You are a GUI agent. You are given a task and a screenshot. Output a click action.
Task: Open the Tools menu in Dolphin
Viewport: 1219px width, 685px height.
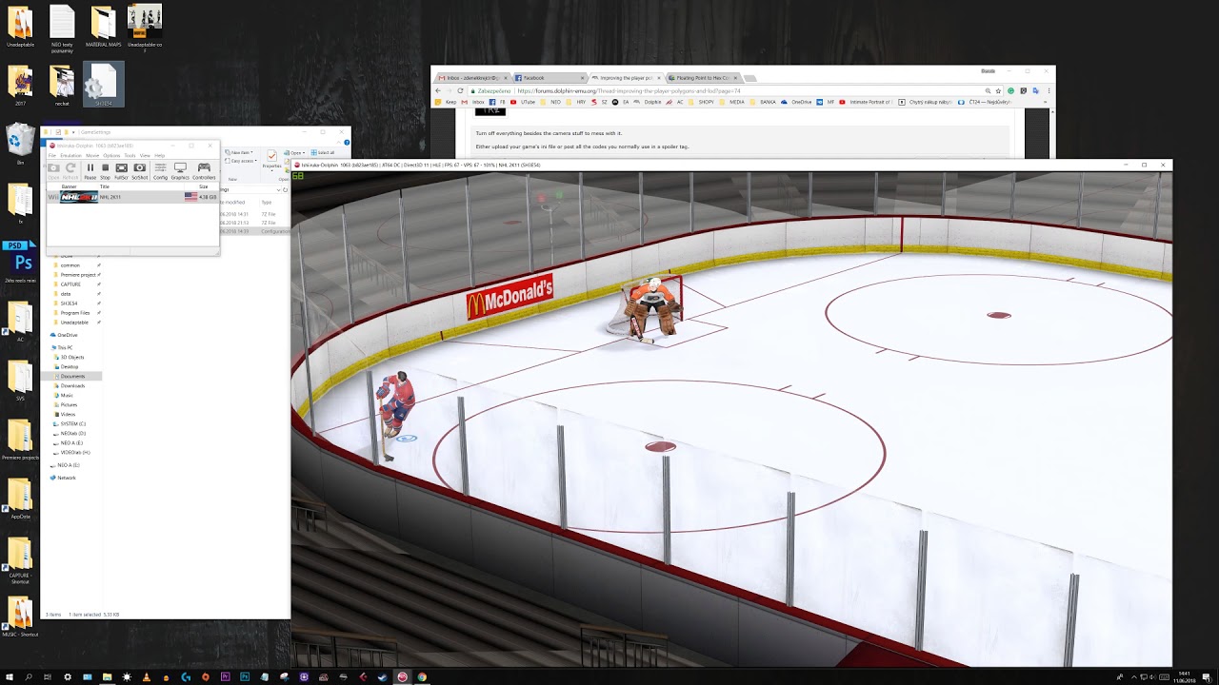(130, 155)
